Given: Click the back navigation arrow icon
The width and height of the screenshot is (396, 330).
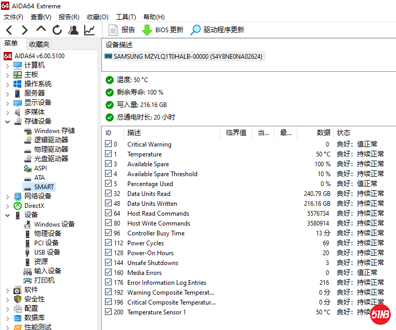Looking at the screenshot, I should pyautogui.click(x=9, y=30).
